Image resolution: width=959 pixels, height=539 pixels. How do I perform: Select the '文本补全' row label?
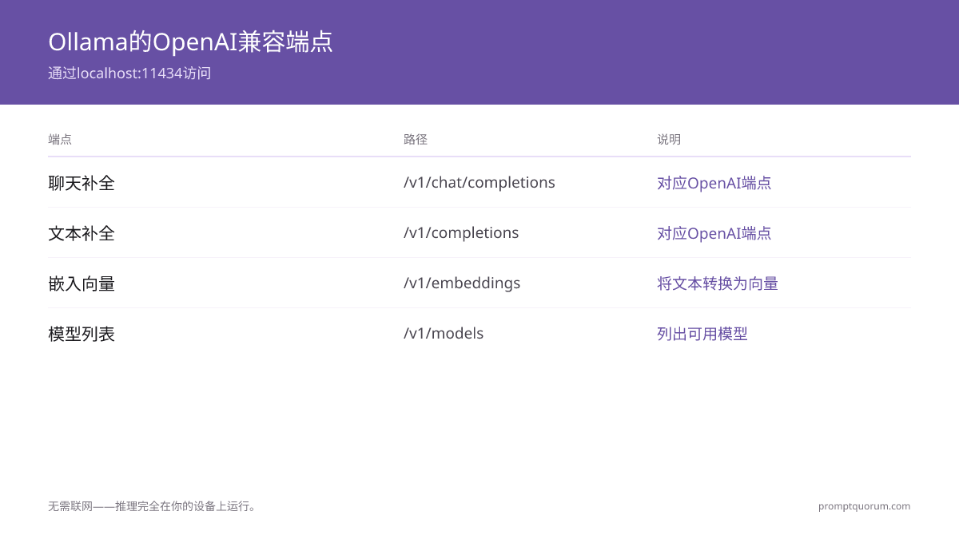(x=82, y=233)
